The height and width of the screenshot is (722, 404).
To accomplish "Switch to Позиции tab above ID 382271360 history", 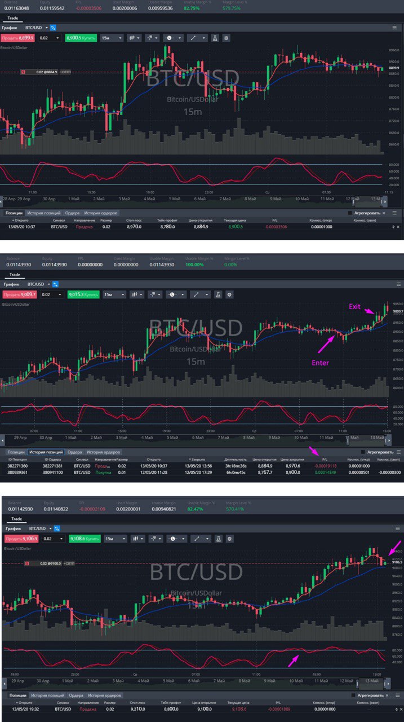I will click(15, 452).
